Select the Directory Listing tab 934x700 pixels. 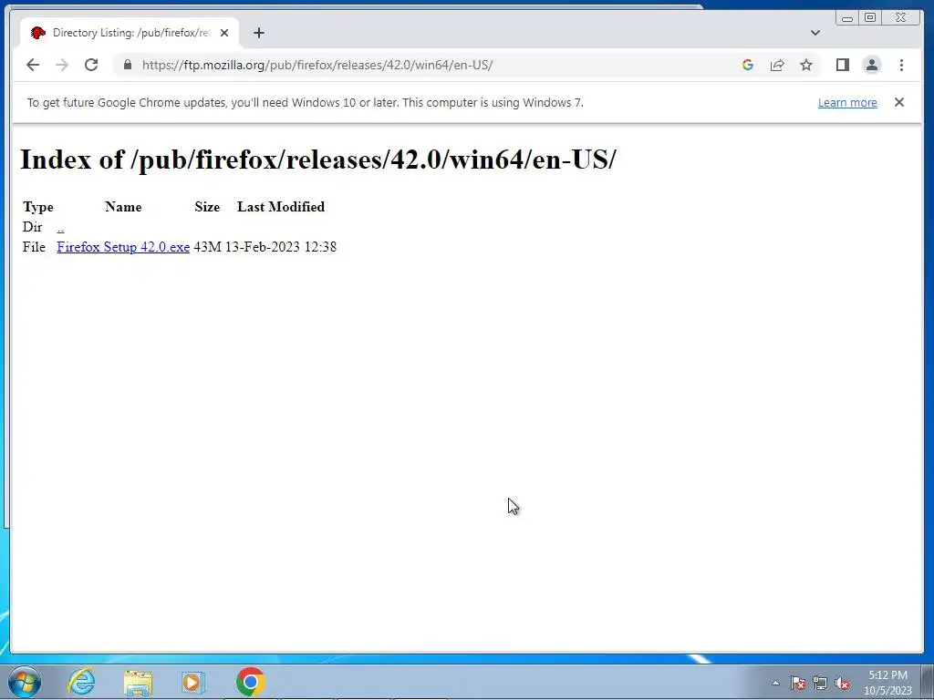(x=130, y=33)
